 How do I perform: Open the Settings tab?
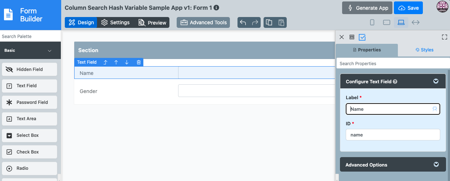click(115, 22)
